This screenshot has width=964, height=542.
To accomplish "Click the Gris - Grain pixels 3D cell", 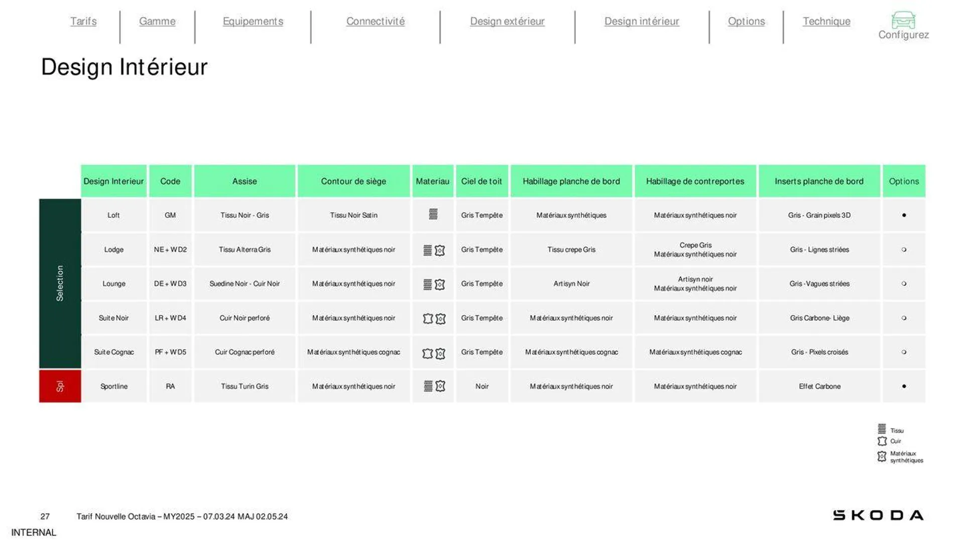I will (819, 215).
